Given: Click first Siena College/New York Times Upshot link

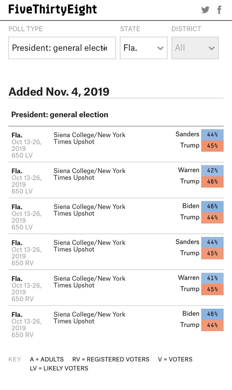Looking at the screenshot, I should [89, 138].
